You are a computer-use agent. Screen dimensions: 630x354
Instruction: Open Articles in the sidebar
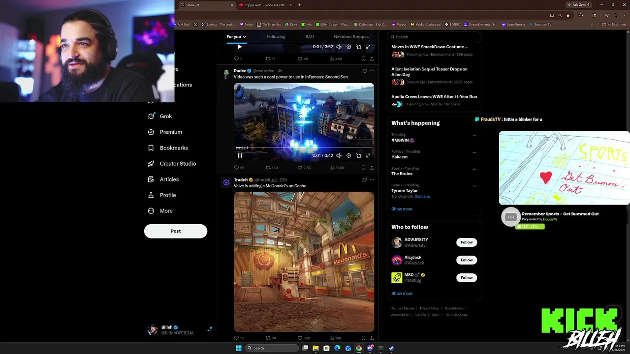click(163, 179)
